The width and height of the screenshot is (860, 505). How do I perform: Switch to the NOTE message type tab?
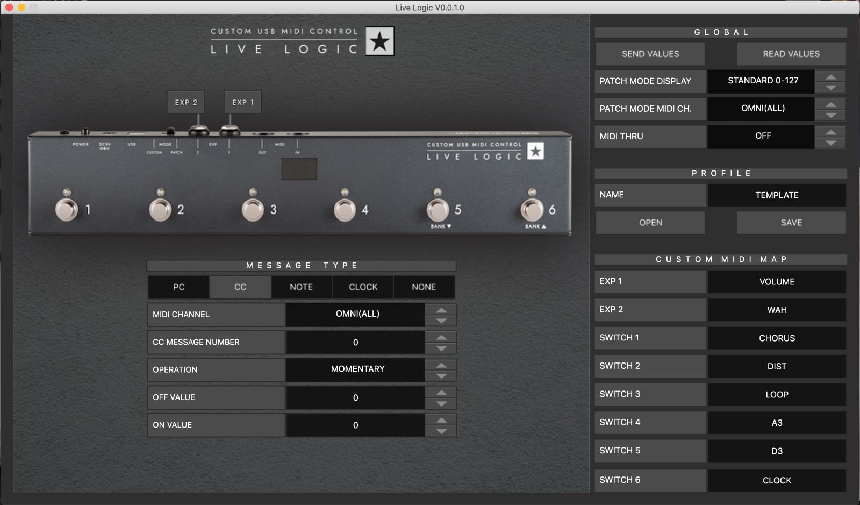(300, 287)
